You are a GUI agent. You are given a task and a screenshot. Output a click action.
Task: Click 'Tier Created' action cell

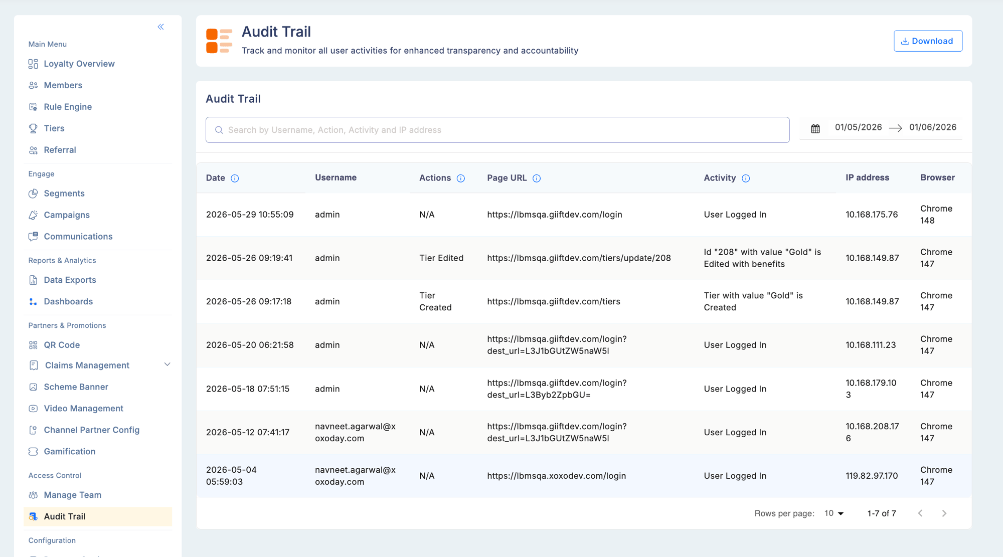click(435, 301)
